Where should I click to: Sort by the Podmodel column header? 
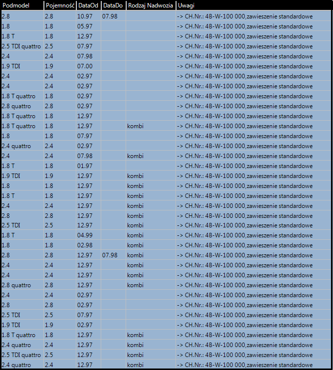tap(15, 6)
